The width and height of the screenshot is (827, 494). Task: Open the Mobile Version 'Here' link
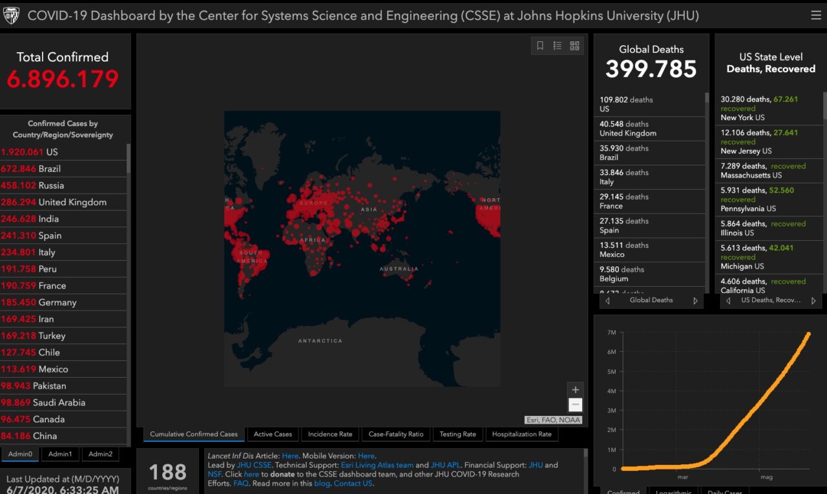click(x=366, y=456)
